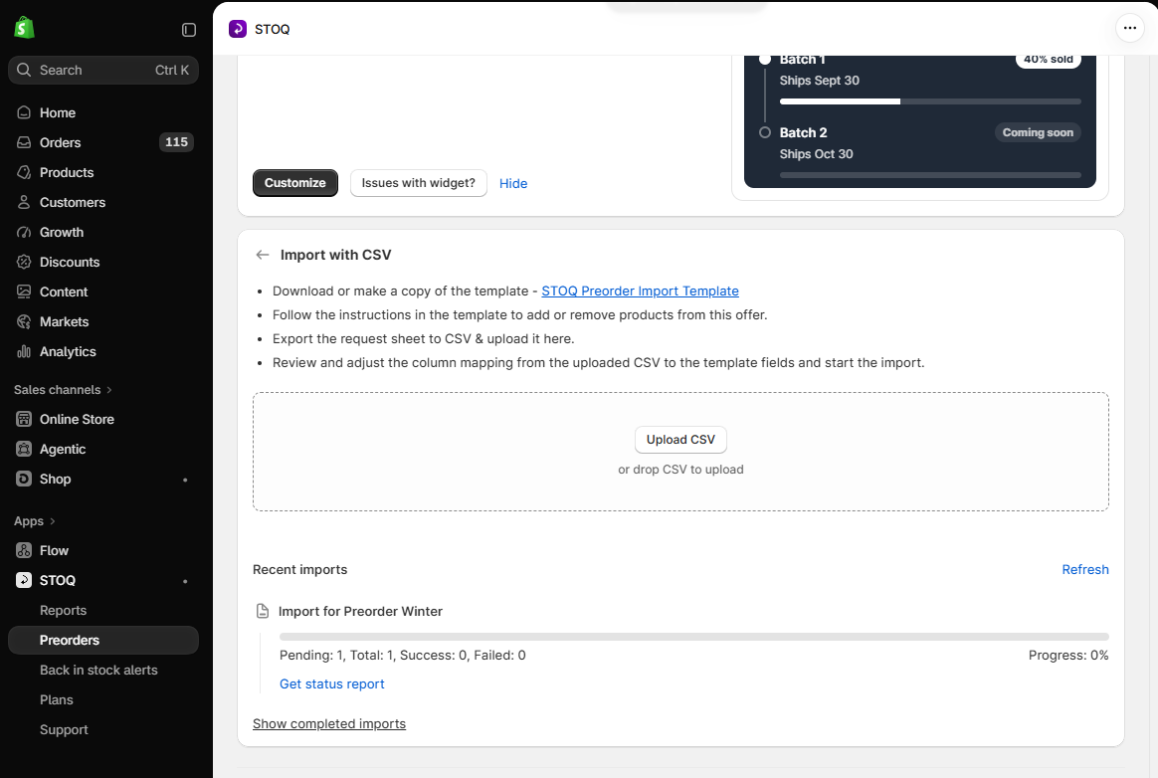Click the Shop channel icon

pyautogui.click(x=24, y=479)
